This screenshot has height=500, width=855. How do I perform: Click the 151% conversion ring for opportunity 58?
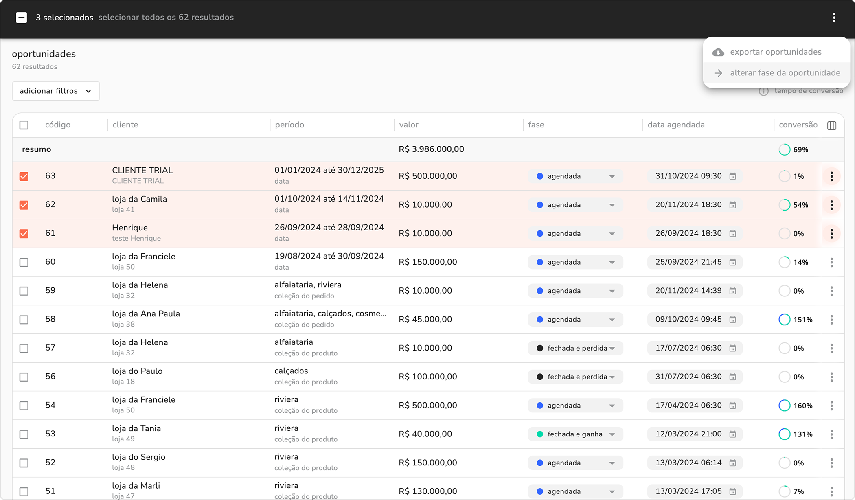(x=784, y=320)
